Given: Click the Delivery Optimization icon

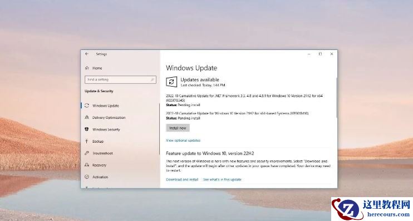Looking at the screenshot, I should click(x=87, y=117).
